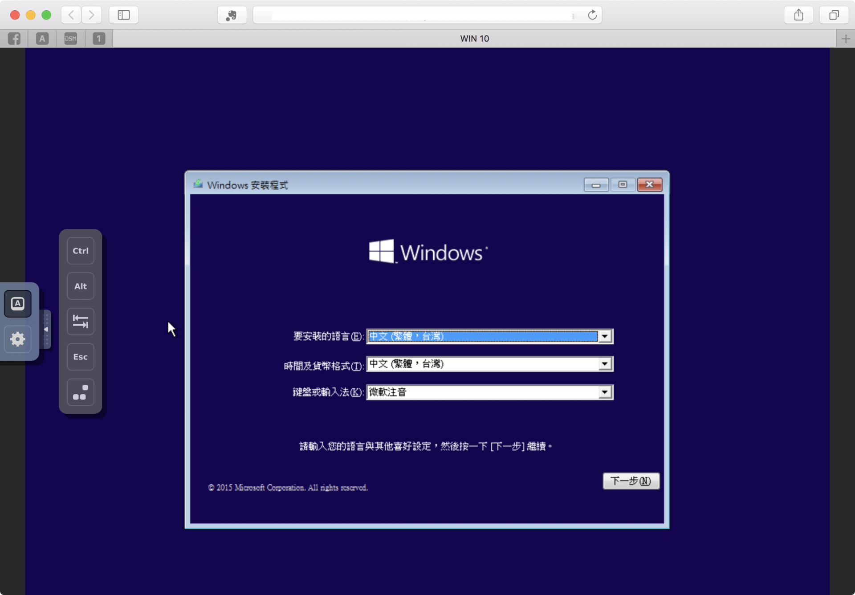Image resolution: width=855 pixels, height=595 pixels.
Task: Open a new tab with plus button
Action: (x=846, y=39)
